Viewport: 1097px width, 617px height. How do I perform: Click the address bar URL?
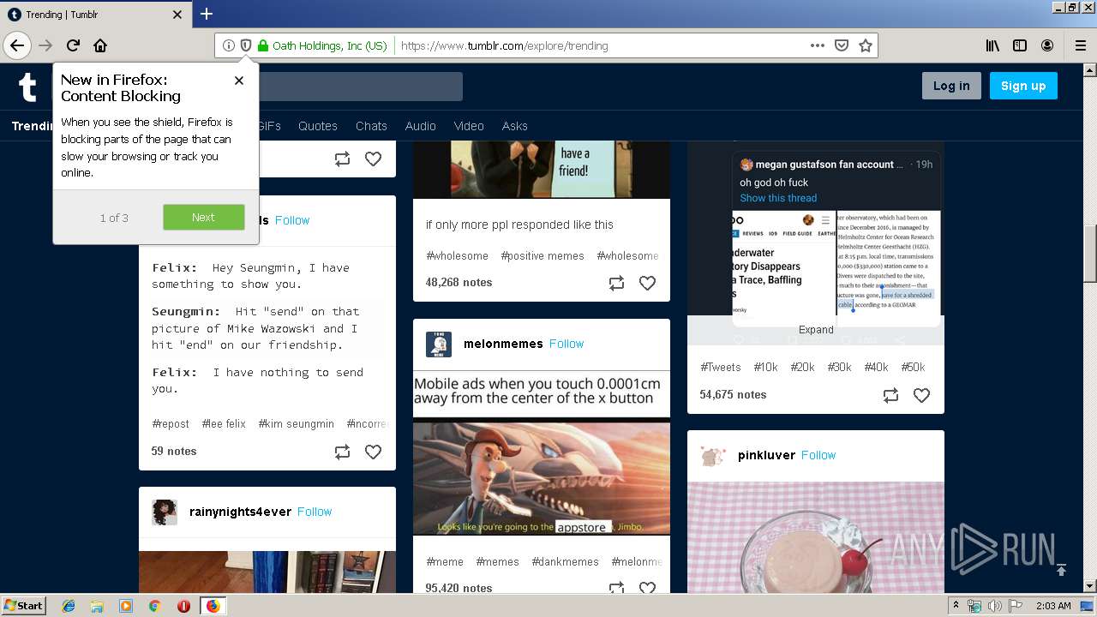[504, 45]
